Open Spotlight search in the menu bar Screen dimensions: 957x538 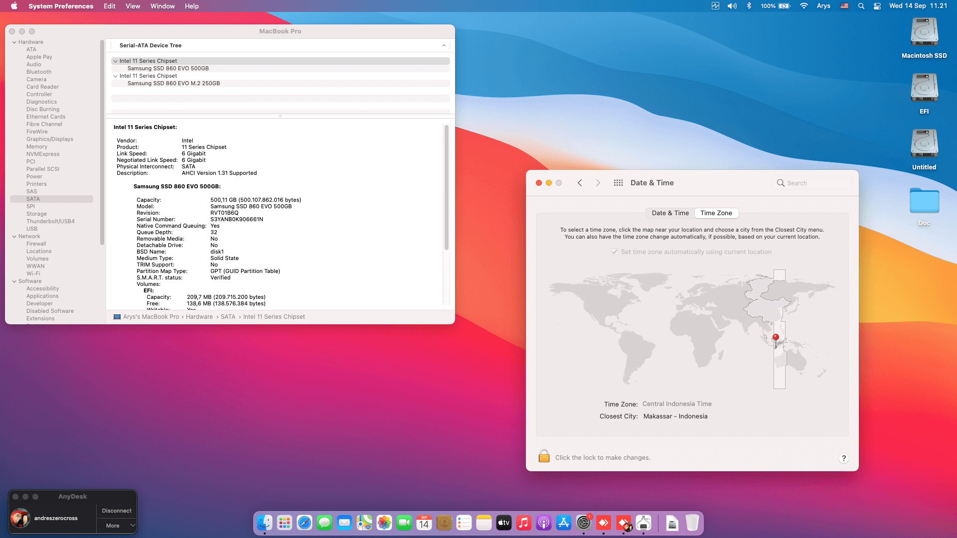coord(861,6)
